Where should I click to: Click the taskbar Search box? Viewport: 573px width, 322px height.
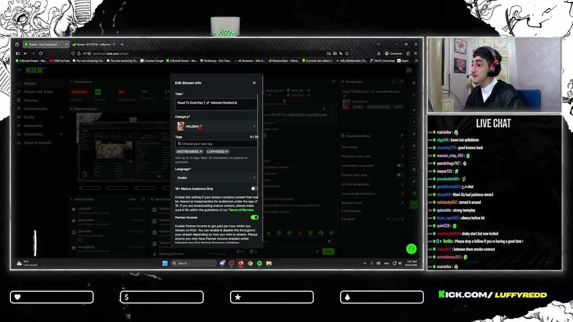point(194,263)
